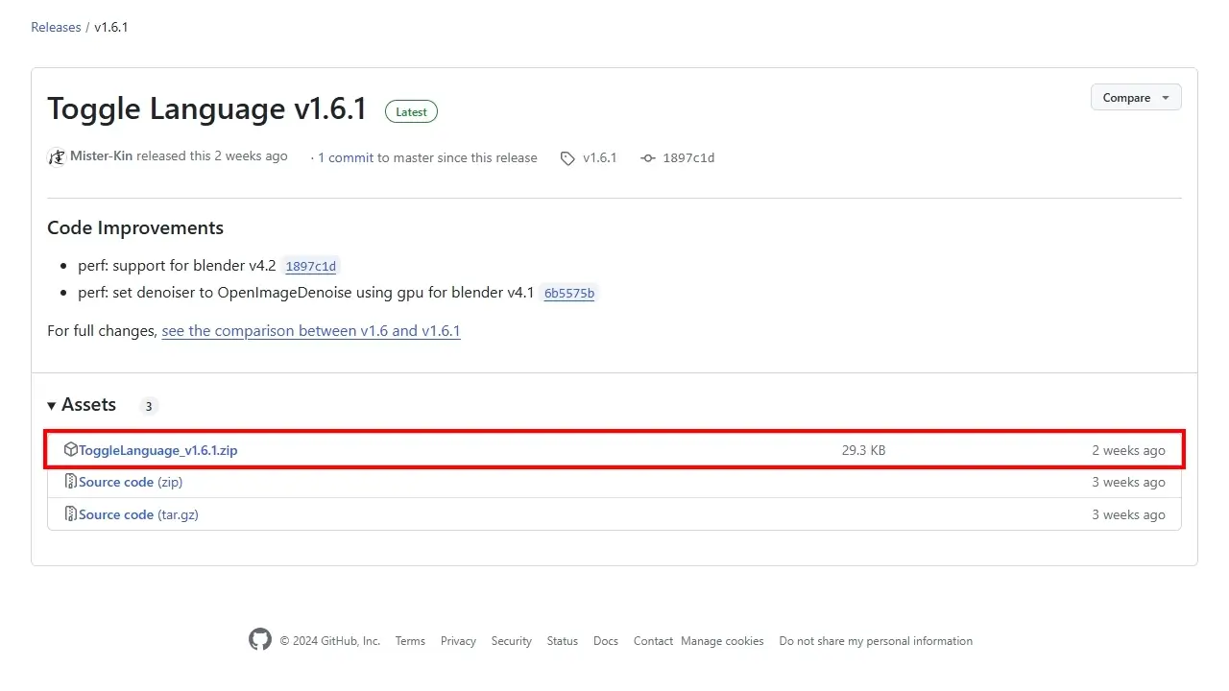The width and height of the screenshot is (1229, 691).
Task: Open the 1 commit link
Action: click(x=346, y=157)
